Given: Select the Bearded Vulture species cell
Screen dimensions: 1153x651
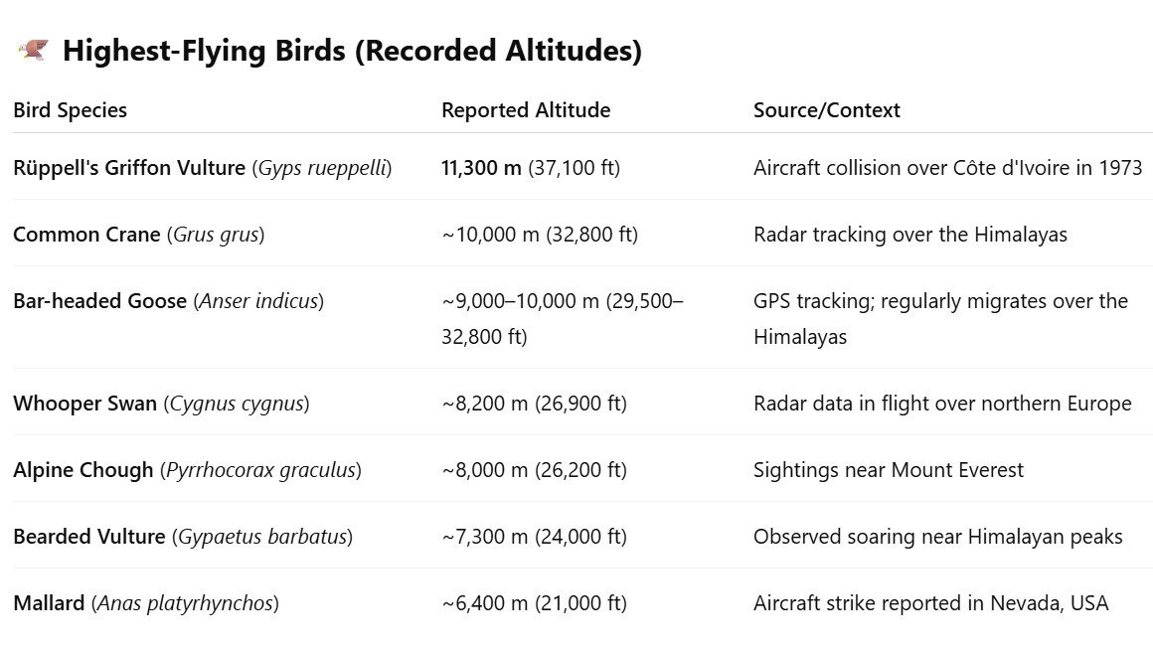Looking at the screenshot, I should (183, 537).
